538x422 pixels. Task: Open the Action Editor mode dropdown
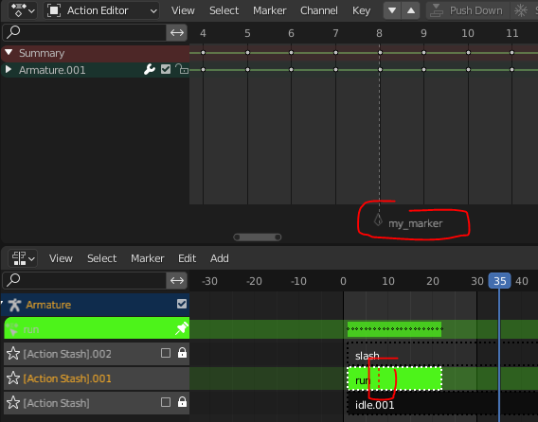coord(101,11)
